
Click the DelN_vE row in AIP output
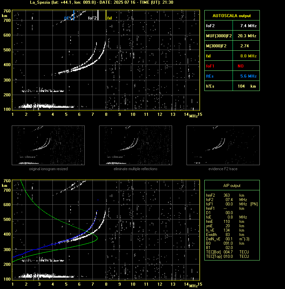pos(228,239)
